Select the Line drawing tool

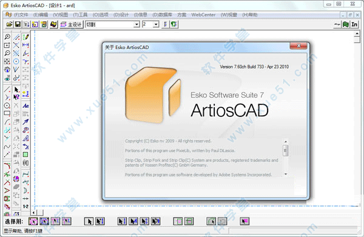pyautogui.click(x=7, y=89)
